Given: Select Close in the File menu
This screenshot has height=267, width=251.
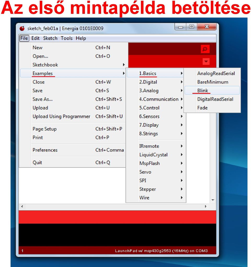Looking at the screenshot, I should click(73, 82).
